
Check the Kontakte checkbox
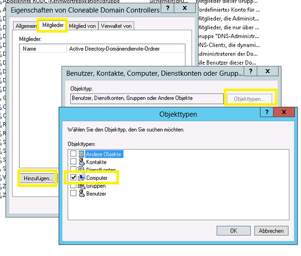(73, 161)
